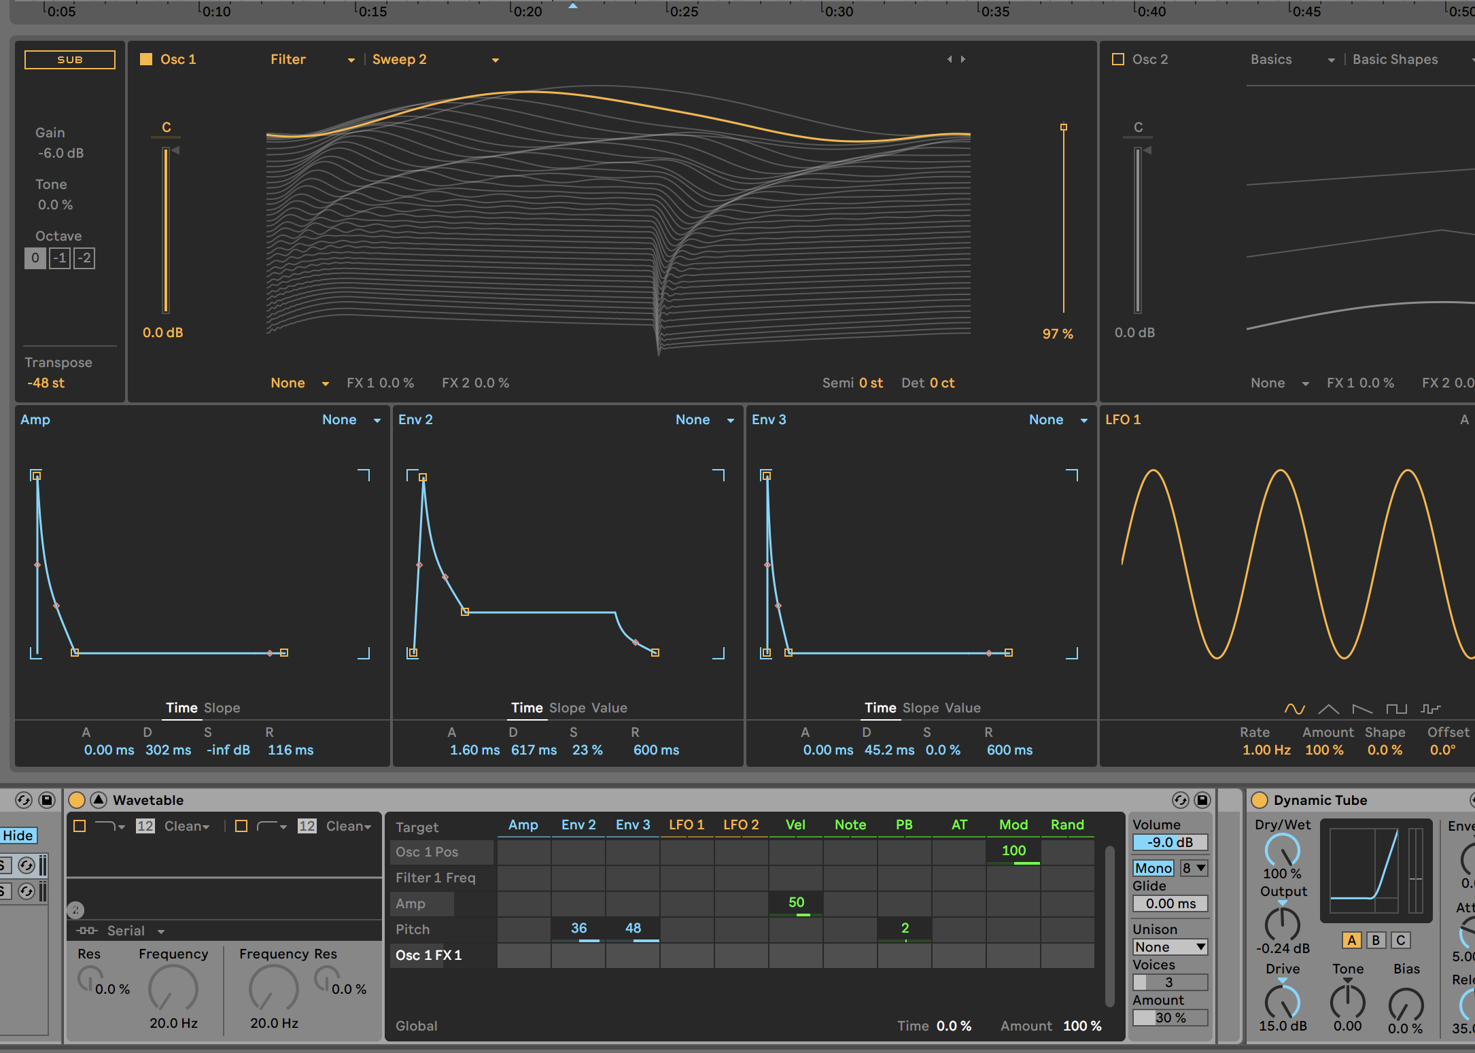Image resolution: width=1475 pixels, height=1053 pixels.
Task: Choose the random sample-and-hold LFO waveform
Action: point(1430,709)
